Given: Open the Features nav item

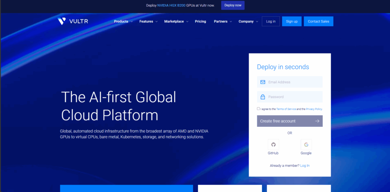Looking at the screenshot, I should (x=146, y=21).
